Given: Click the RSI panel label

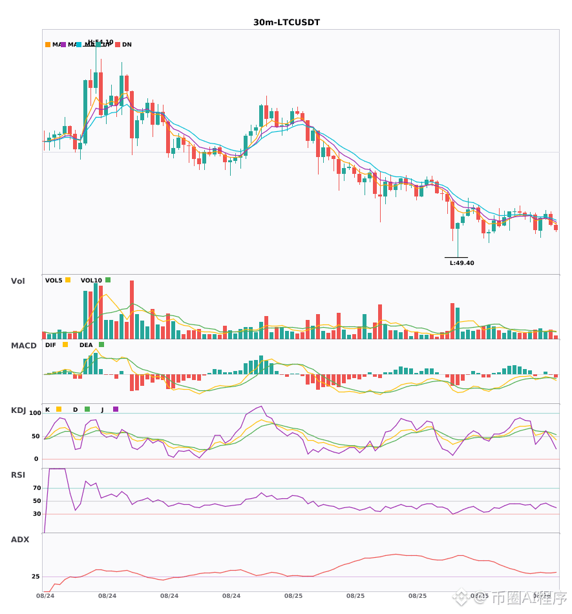Looking at the screenshot, I should coord(18,475).
